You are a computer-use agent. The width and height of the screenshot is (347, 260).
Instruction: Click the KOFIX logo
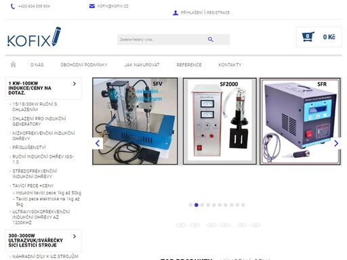click(x=34, y=37)
